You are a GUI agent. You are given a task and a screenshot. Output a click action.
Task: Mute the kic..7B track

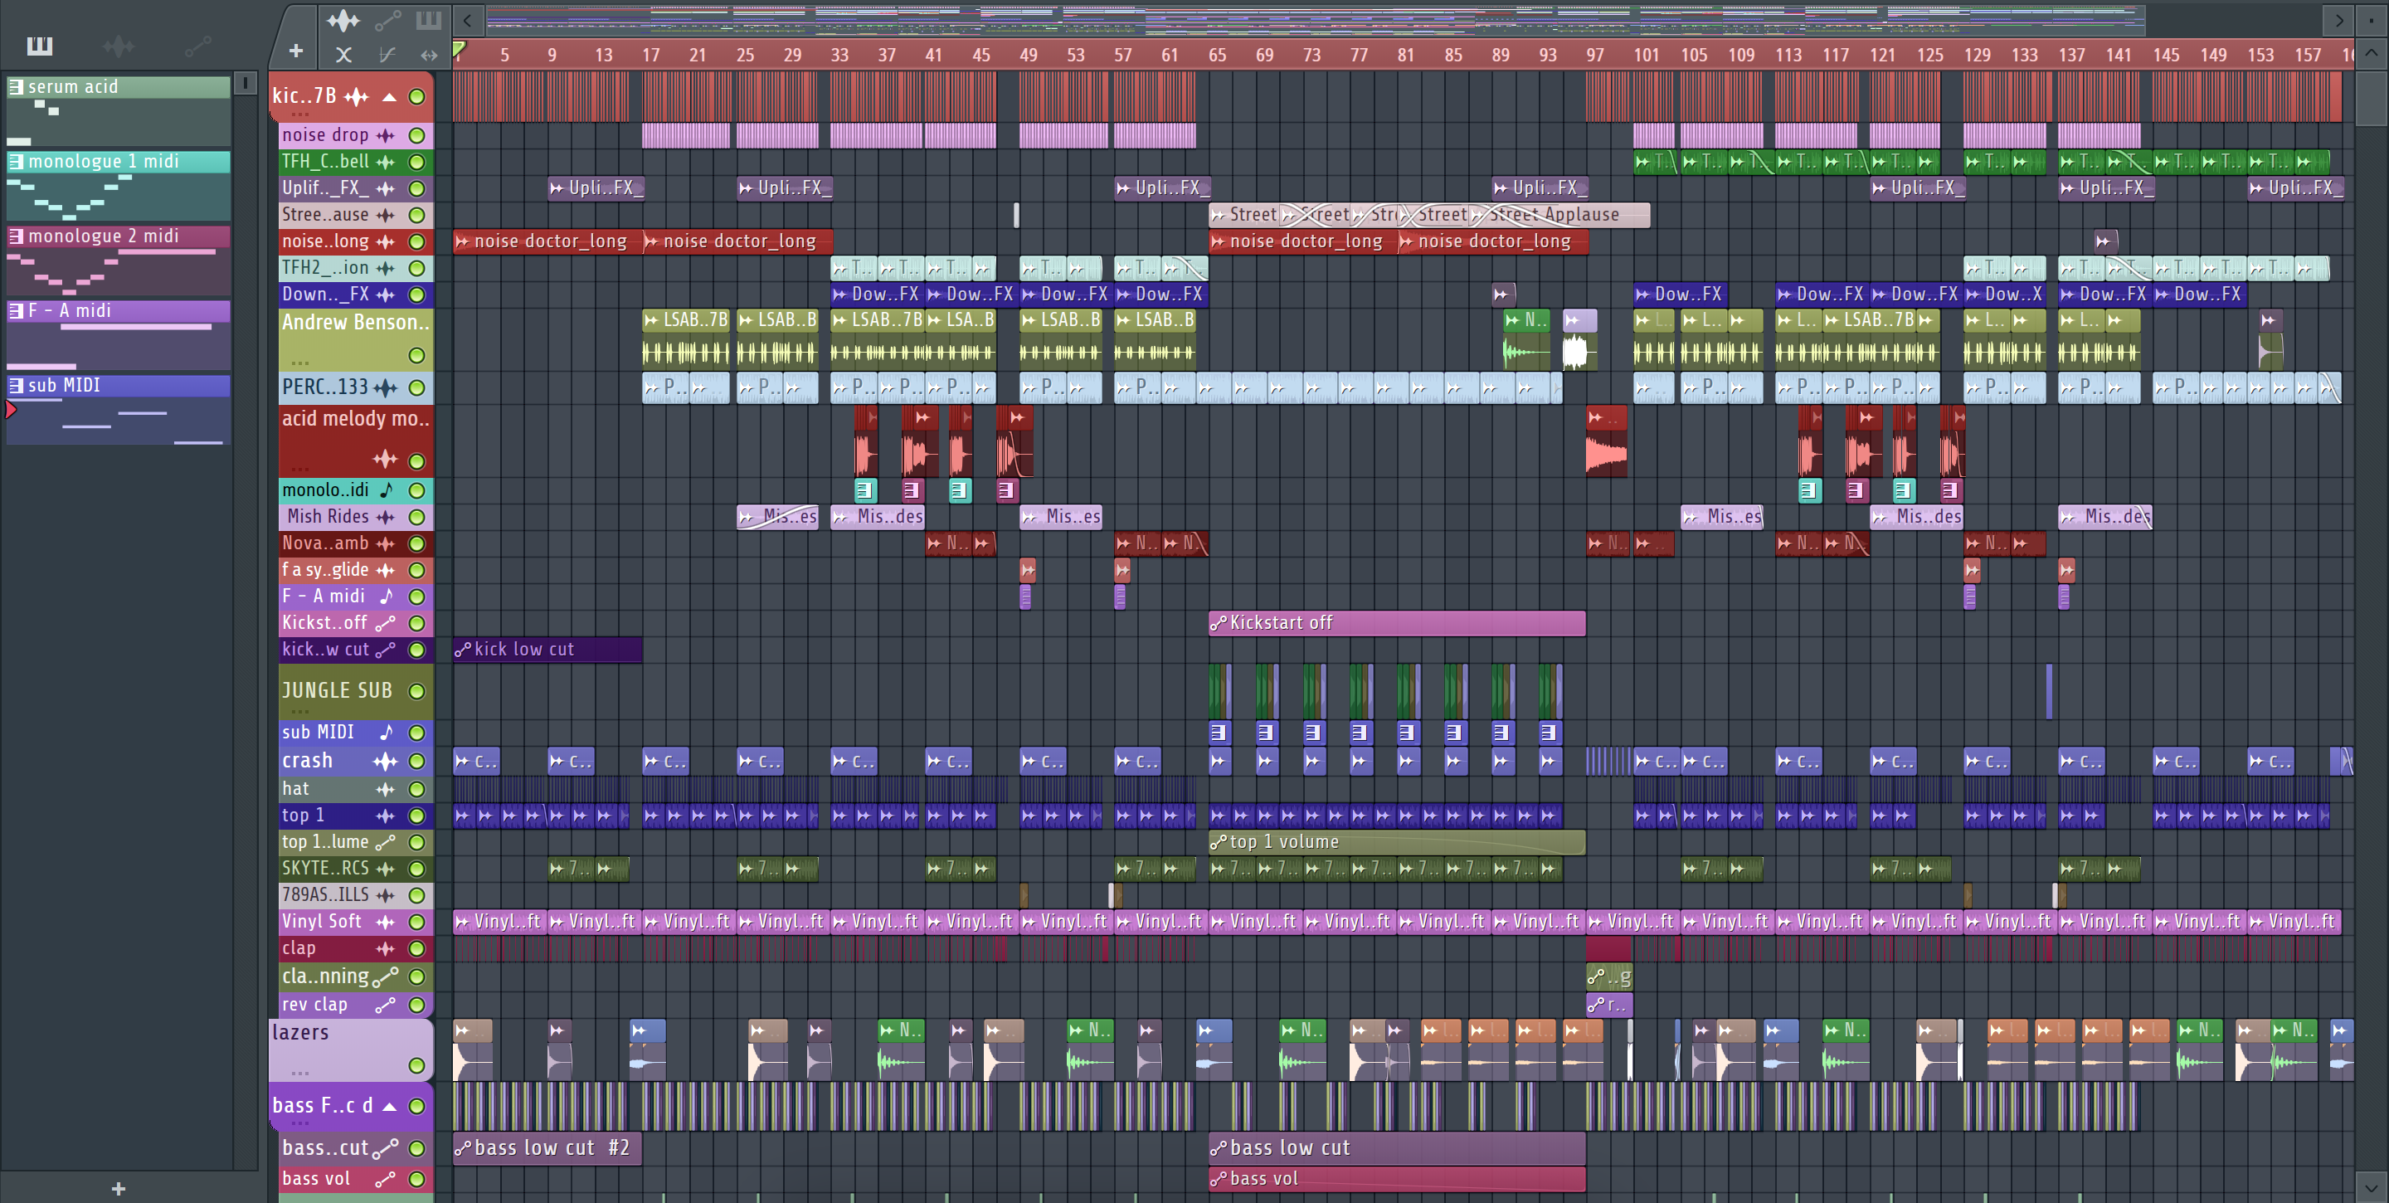coord(417,96)
